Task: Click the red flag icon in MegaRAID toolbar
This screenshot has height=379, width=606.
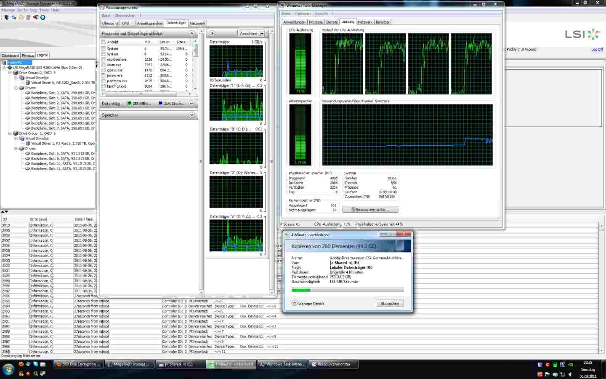Action: (x=35, y=17)
